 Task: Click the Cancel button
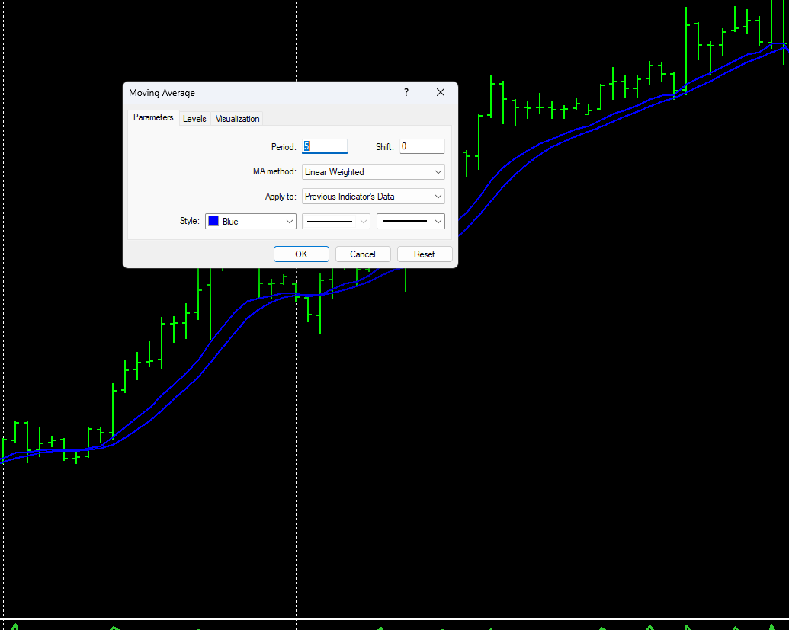[363, 254]
